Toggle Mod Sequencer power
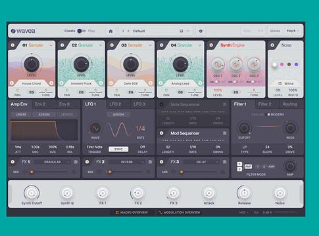Viewport: 319px width, 236px height. [x=162, y=133]
